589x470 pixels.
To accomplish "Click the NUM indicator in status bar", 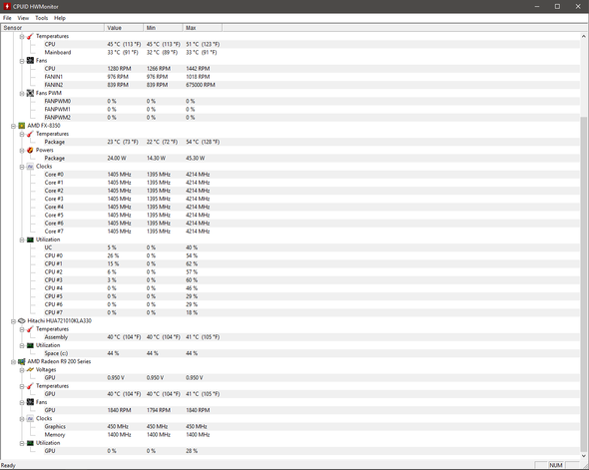I will pyautogui.click(x=556, y=465).
